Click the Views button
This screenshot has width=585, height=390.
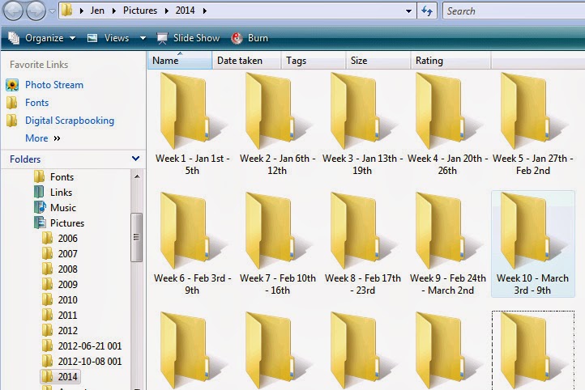point(109,38)
